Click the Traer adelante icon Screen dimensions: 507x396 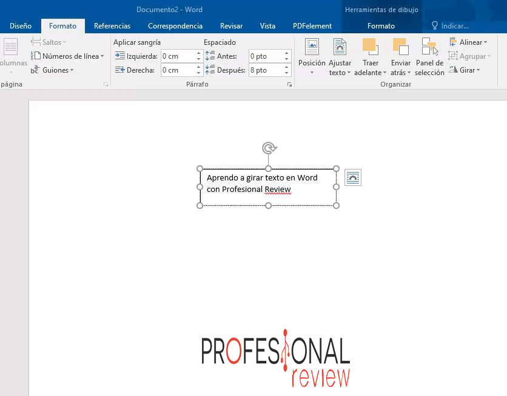coord(370,46)
